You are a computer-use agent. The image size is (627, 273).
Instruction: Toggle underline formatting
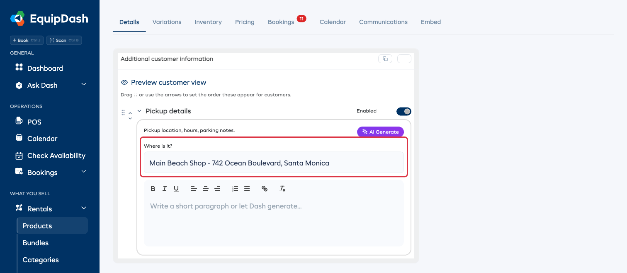176,189
